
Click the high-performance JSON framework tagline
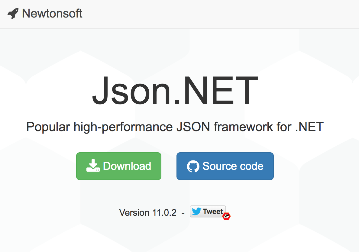[175, 127]
